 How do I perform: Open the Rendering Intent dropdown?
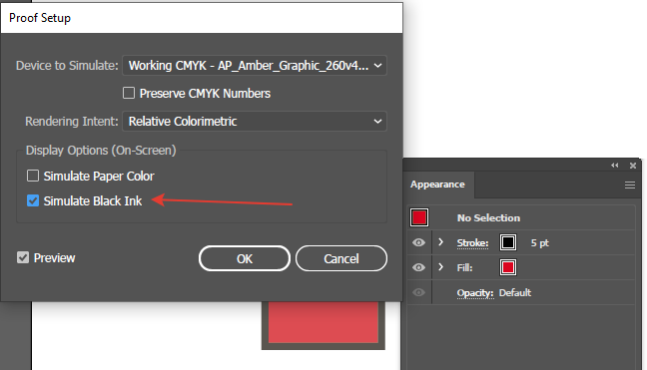[255, 121]
